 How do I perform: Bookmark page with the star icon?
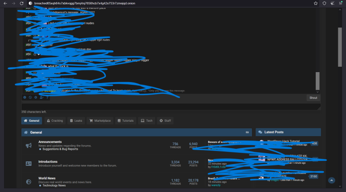pyautogui.click(x=315, y=3)
